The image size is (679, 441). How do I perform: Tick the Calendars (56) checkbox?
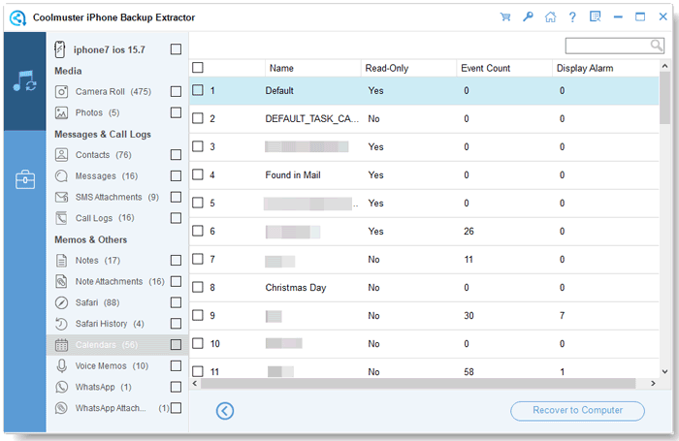coord(176,345)
